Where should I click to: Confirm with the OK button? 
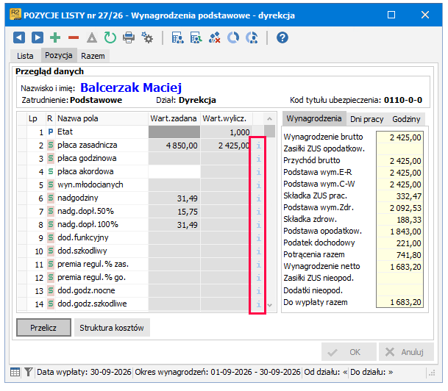(x=349, y=352)
